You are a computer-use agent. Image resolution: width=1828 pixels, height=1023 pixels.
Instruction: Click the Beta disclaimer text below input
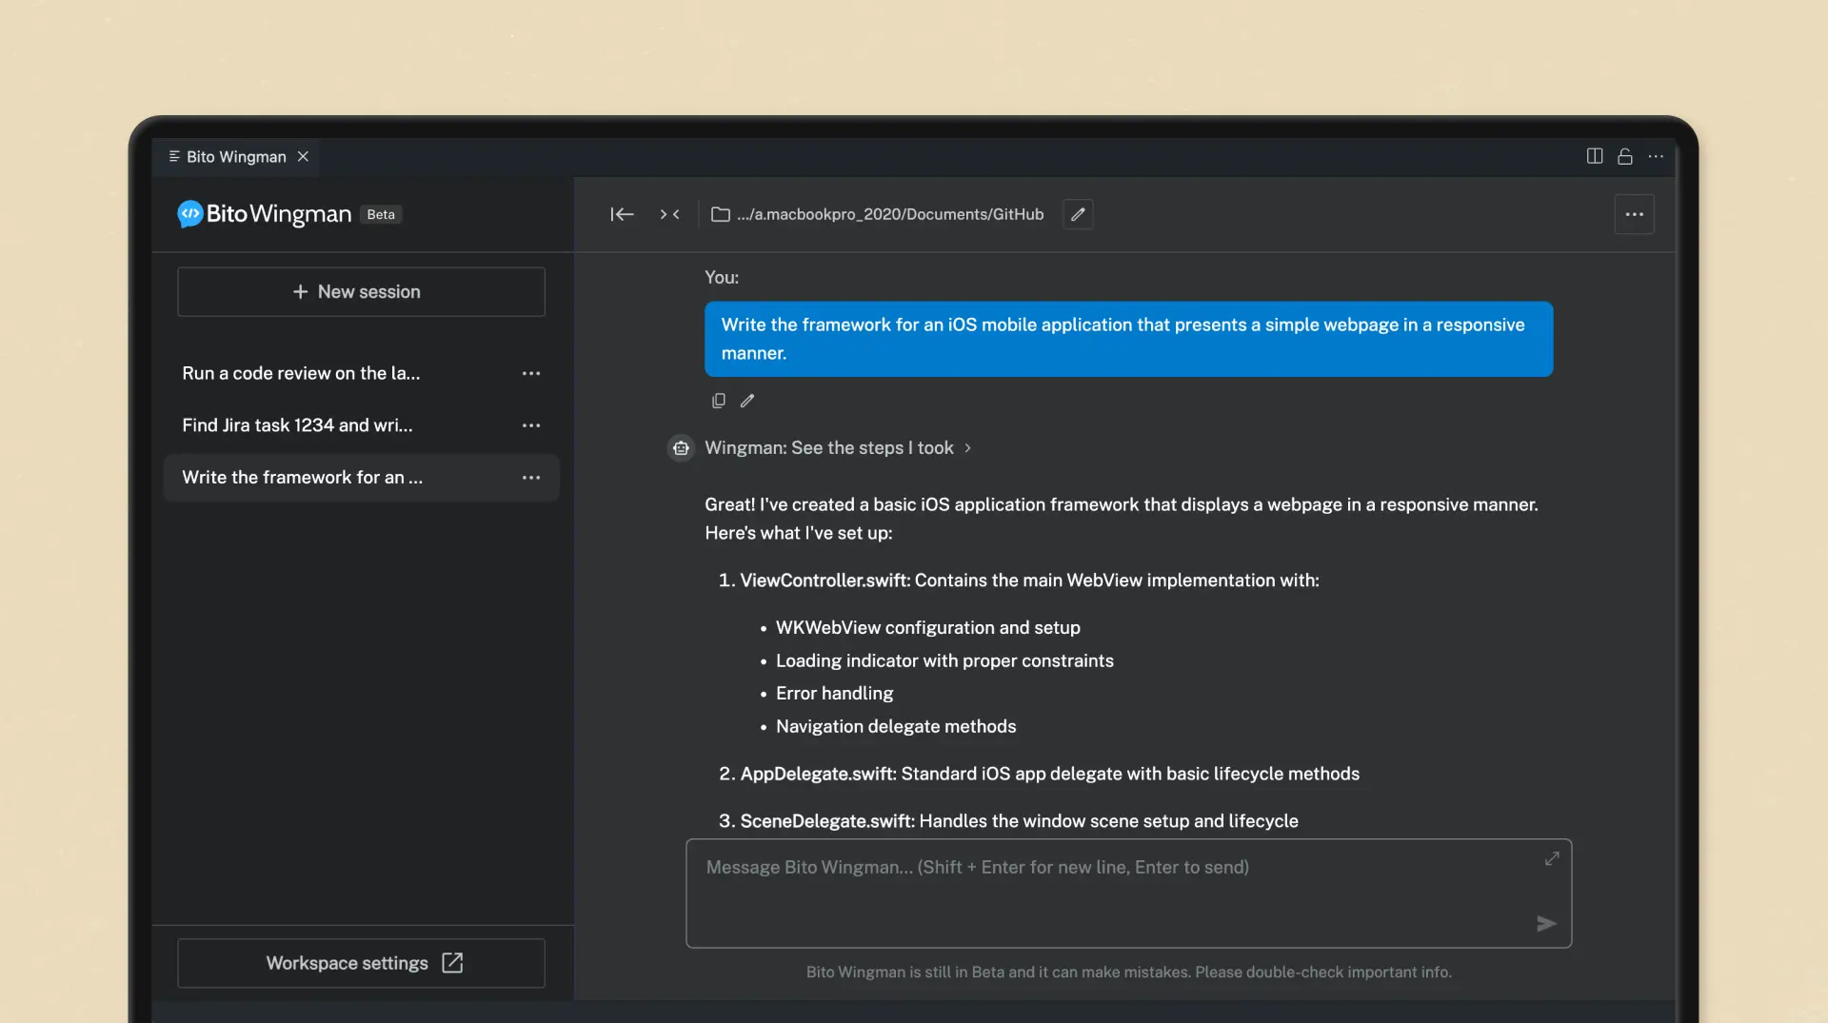pos(1128,972)
